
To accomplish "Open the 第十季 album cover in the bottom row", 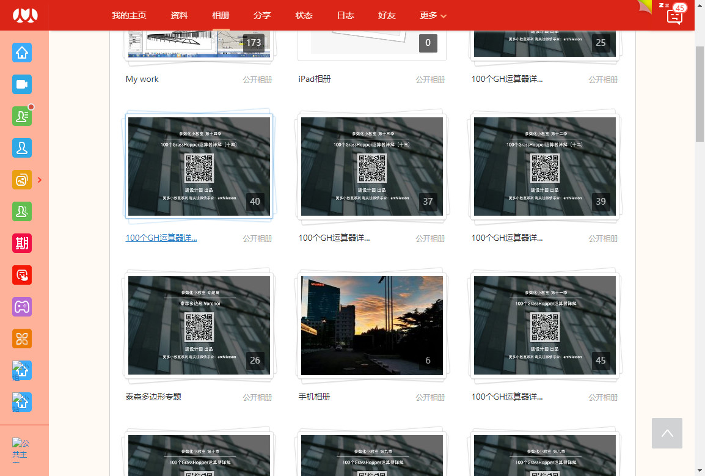I will [199, 455].
